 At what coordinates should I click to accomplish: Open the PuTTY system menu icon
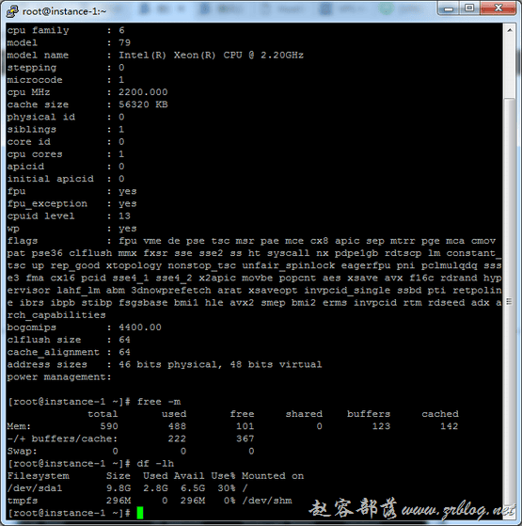(12, 11)
